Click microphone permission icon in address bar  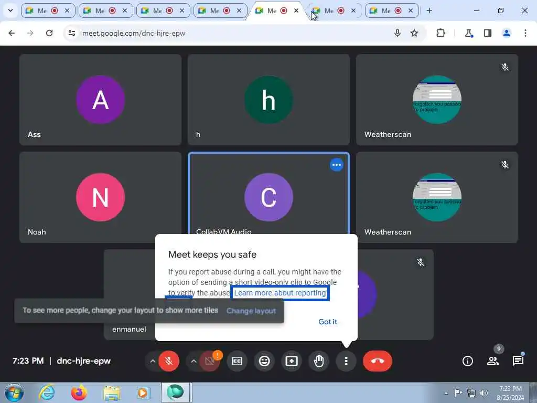398,33
